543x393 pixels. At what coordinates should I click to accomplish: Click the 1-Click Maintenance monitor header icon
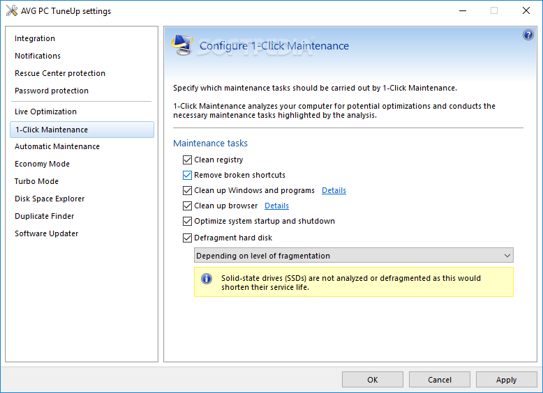(182, 45)
